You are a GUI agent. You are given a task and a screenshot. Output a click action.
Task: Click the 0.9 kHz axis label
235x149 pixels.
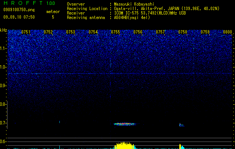click(x=4, y=86)
